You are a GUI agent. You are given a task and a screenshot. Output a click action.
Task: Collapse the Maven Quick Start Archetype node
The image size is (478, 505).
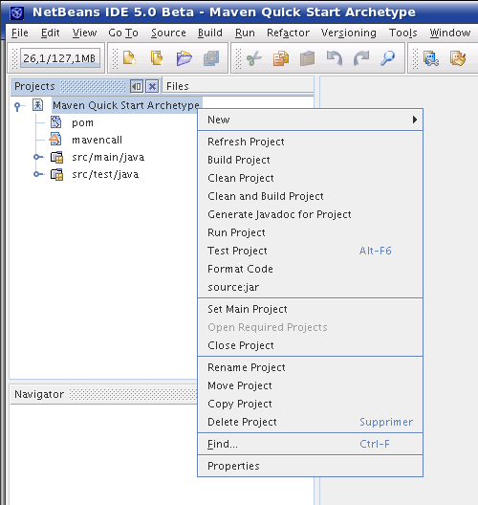click(x=18, y=105)
